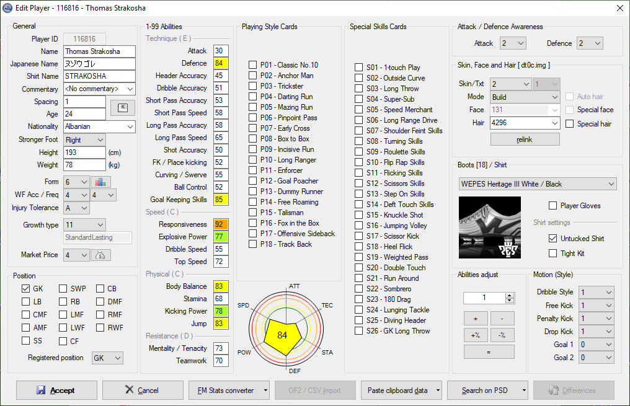Image resolution: width=630 pixels, height=406 pixels.
Task: Open the Form value dropdown
Action: tap(76, 182)
